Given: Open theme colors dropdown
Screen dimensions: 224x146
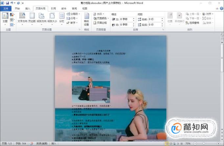Looking at the screenshot, I should pyautogui.click(x=12, y=14).
